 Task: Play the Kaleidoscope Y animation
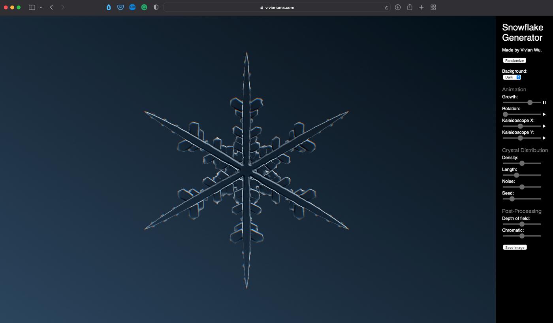point(544,138)
